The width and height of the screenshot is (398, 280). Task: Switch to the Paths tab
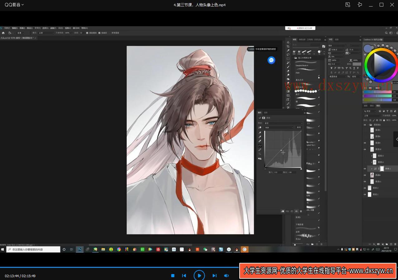pos(372,106)
